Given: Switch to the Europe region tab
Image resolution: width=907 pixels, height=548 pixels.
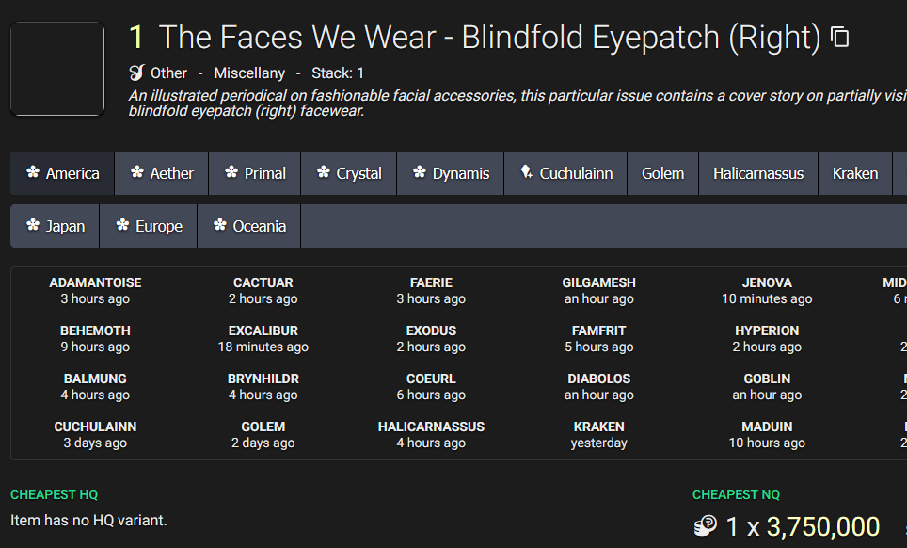Looking at the screenshot, I should (148, 226).
